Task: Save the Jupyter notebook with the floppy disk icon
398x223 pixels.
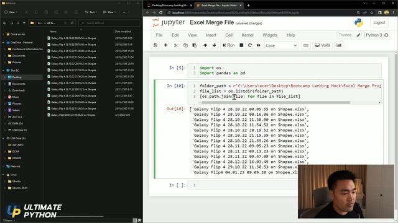Action: pyautogui.click(x=155, y=45)
